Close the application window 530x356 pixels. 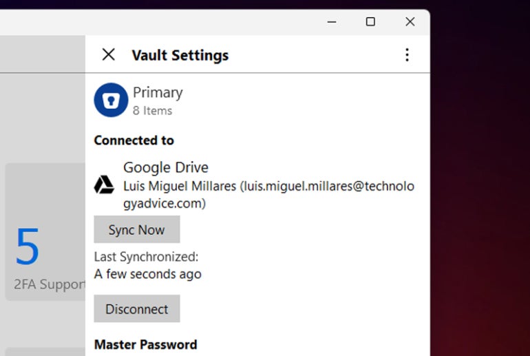(410, 22)
